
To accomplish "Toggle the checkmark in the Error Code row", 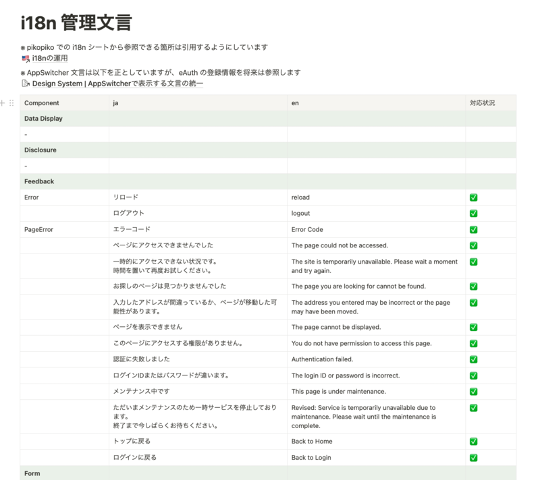I will pyautogui.click(x=474, y=229).
